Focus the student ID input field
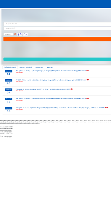 57,24
